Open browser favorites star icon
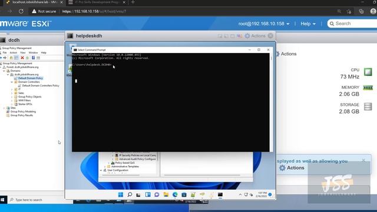The image size is (377, 212). point(349,11)
